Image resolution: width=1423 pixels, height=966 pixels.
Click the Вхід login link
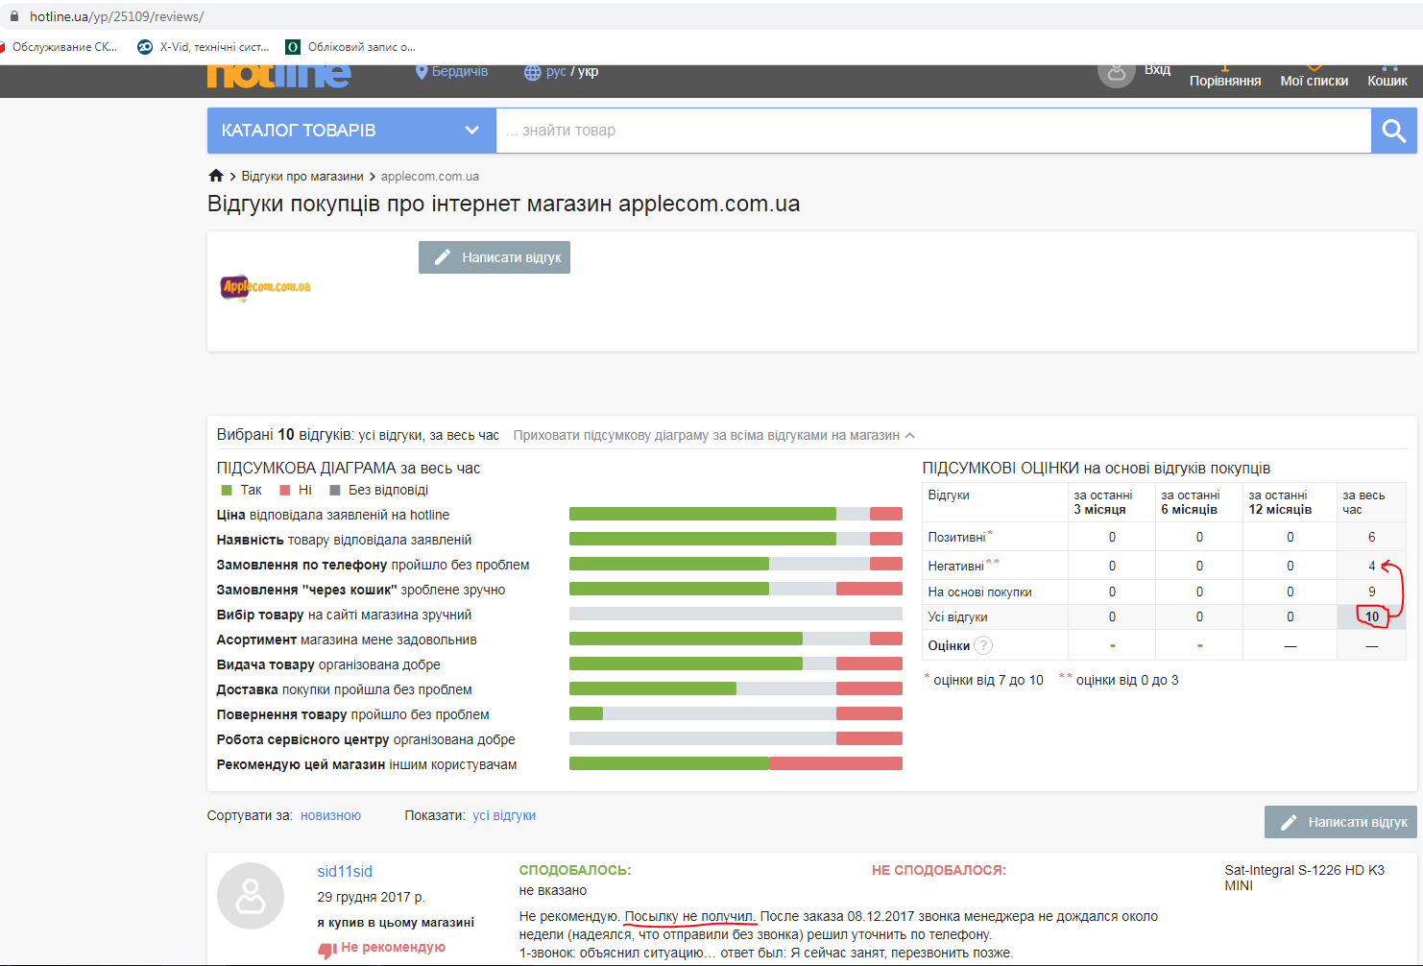[x=1157, y=70]
